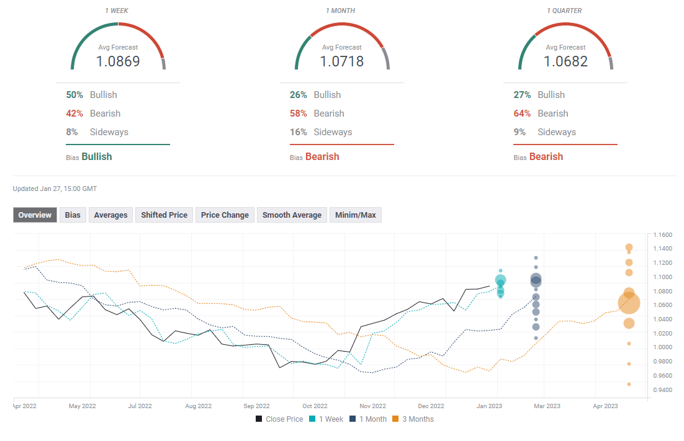Screen dimensions: 684x441
Task: Select the Minim/Max tab
Action: point(356,215)
